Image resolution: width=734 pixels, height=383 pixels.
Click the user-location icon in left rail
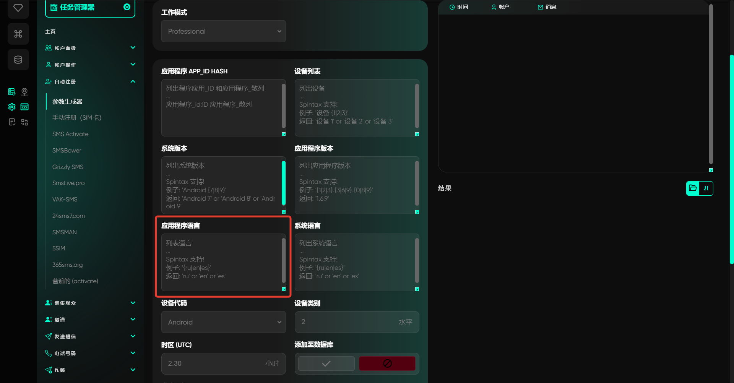tap(24, 92)
